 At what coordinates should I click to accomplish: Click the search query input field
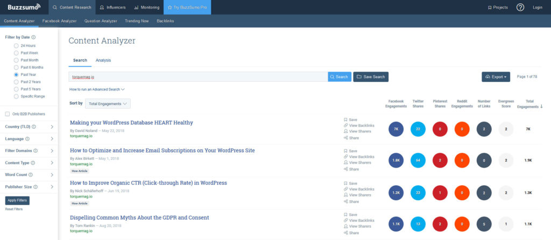(x=198, y=77)
